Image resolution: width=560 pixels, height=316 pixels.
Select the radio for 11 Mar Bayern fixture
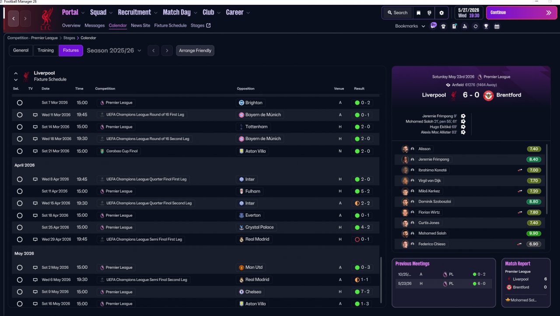tap(20, 115)
